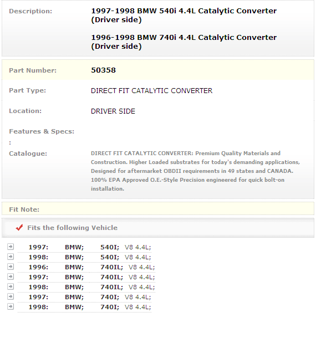Screen dimensions: 316x348
Task: Click the Fit Note label
Action: pos(24,209)
